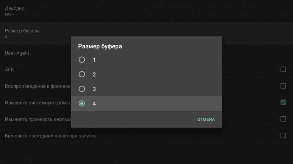Open the User-Agent setting
The image size is (293, 164).
point(17,53)
